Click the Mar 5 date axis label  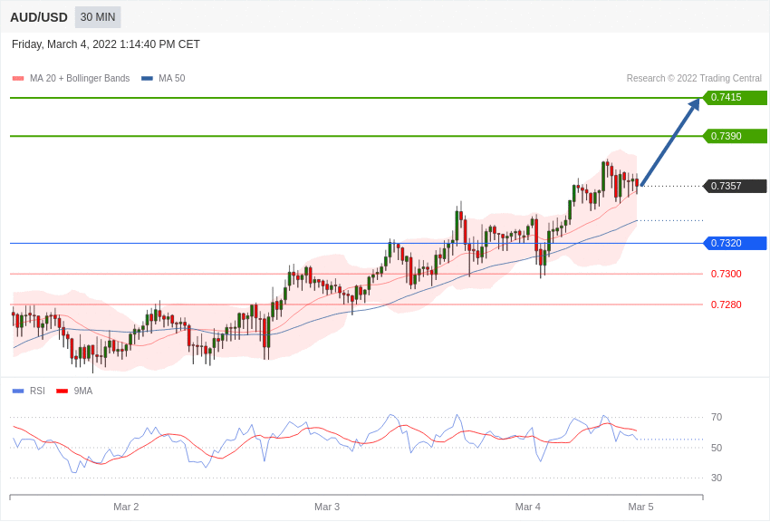(640, 507)
